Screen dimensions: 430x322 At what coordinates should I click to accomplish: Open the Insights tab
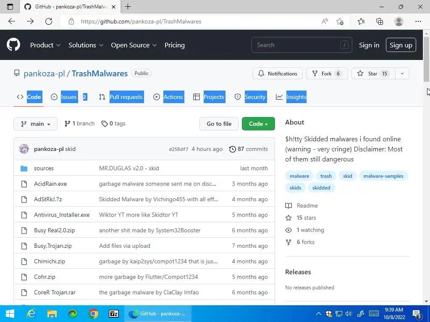[x=291, y=97]
